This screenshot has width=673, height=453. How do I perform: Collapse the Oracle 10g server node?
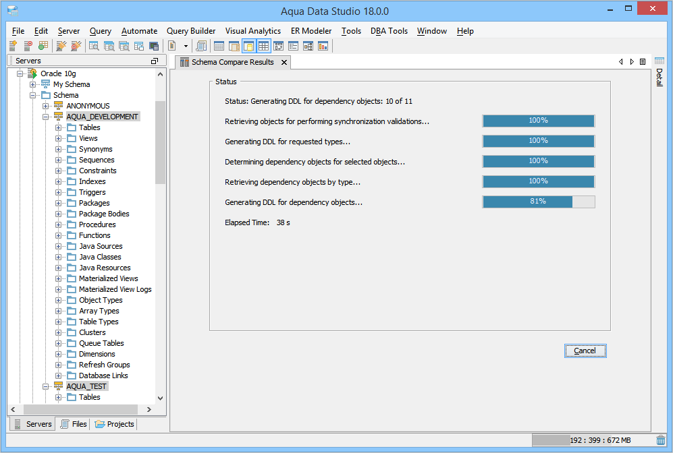click(20, 73)
